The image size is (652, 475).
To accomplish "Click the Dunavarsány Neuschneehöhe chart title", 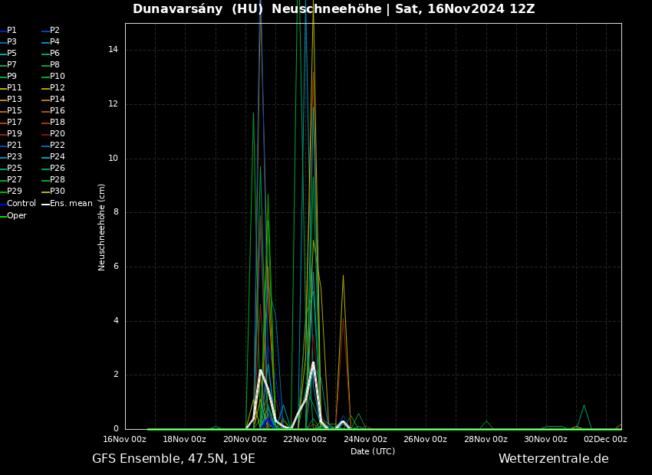I will click(334, 9).
